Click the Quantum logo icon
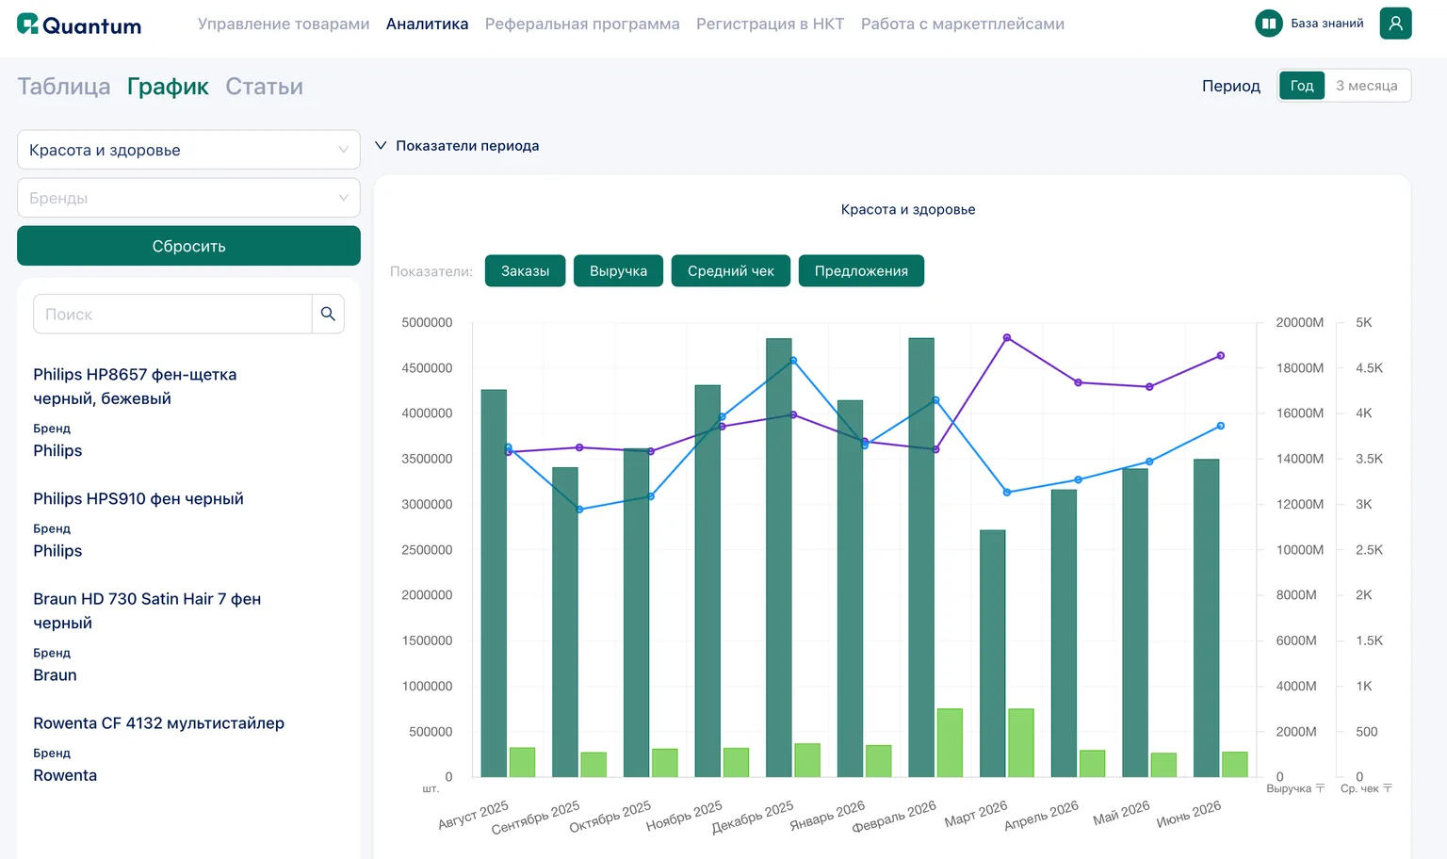1447x859 pixels. [x=28, y=24]
